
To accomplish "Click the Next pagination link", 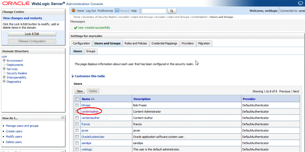I will coord(296,91).
